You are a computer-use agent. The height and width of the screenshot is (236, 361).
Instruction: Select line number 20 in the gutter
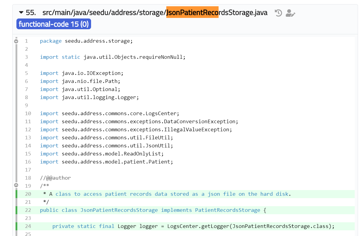(28, 194)
